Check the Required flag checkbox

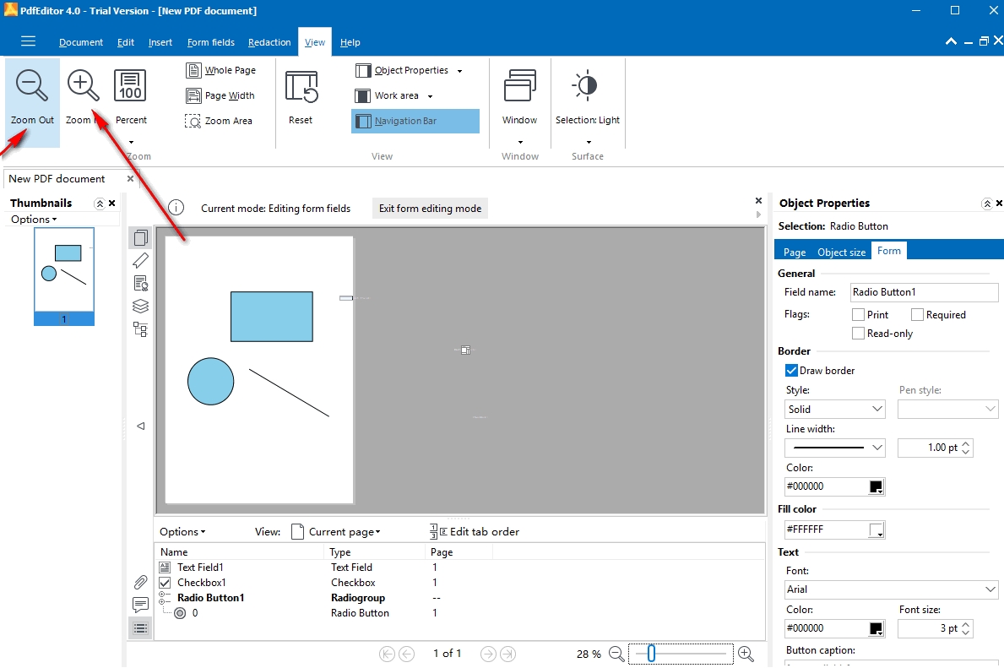click(x=918, y=315)
